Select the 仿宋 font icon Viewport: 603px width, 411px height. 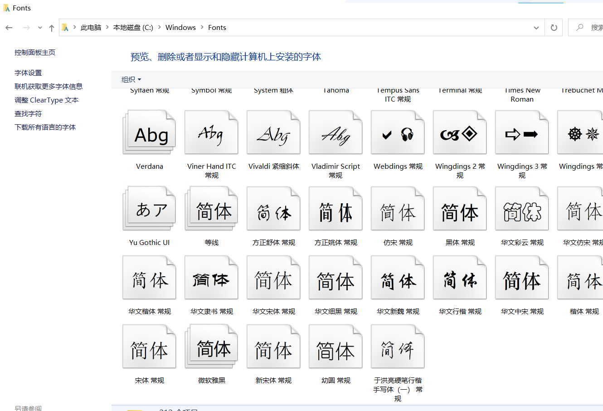tap(398, 208)
